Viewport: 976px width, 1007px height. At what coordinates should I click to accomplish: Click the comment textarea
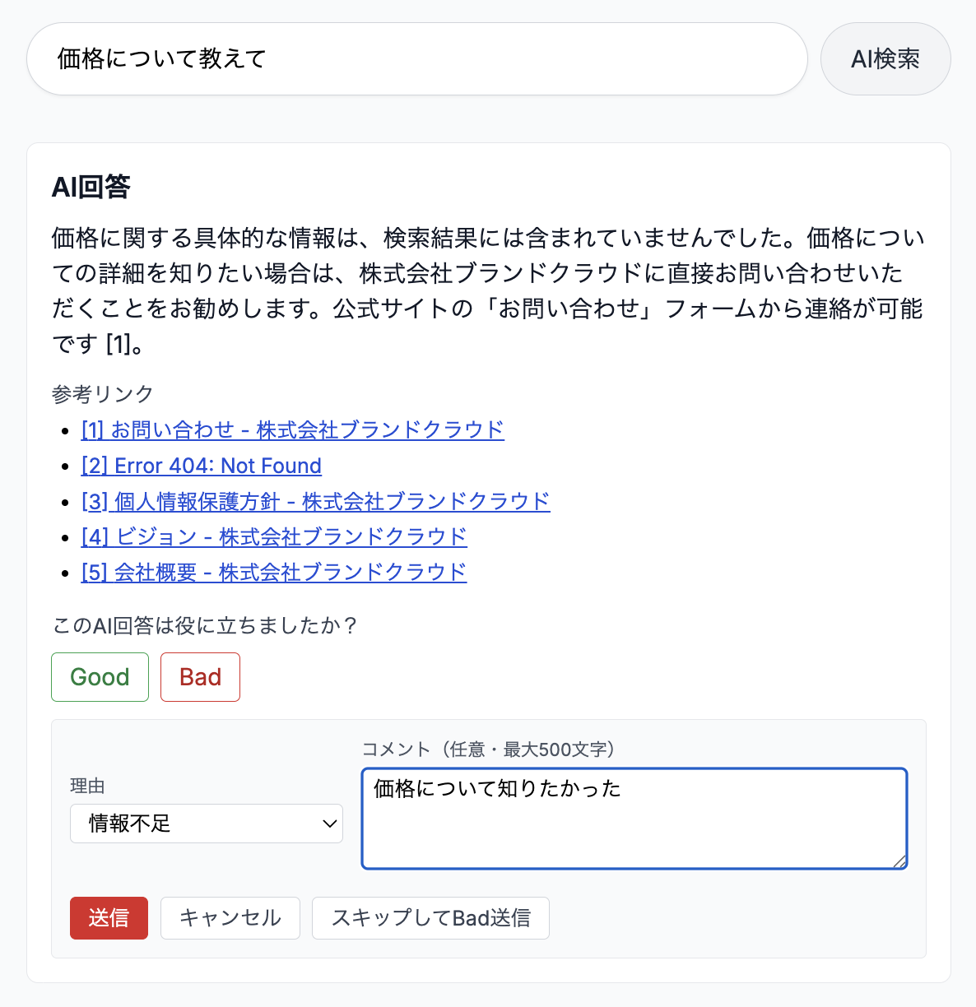tap(633, 814)
